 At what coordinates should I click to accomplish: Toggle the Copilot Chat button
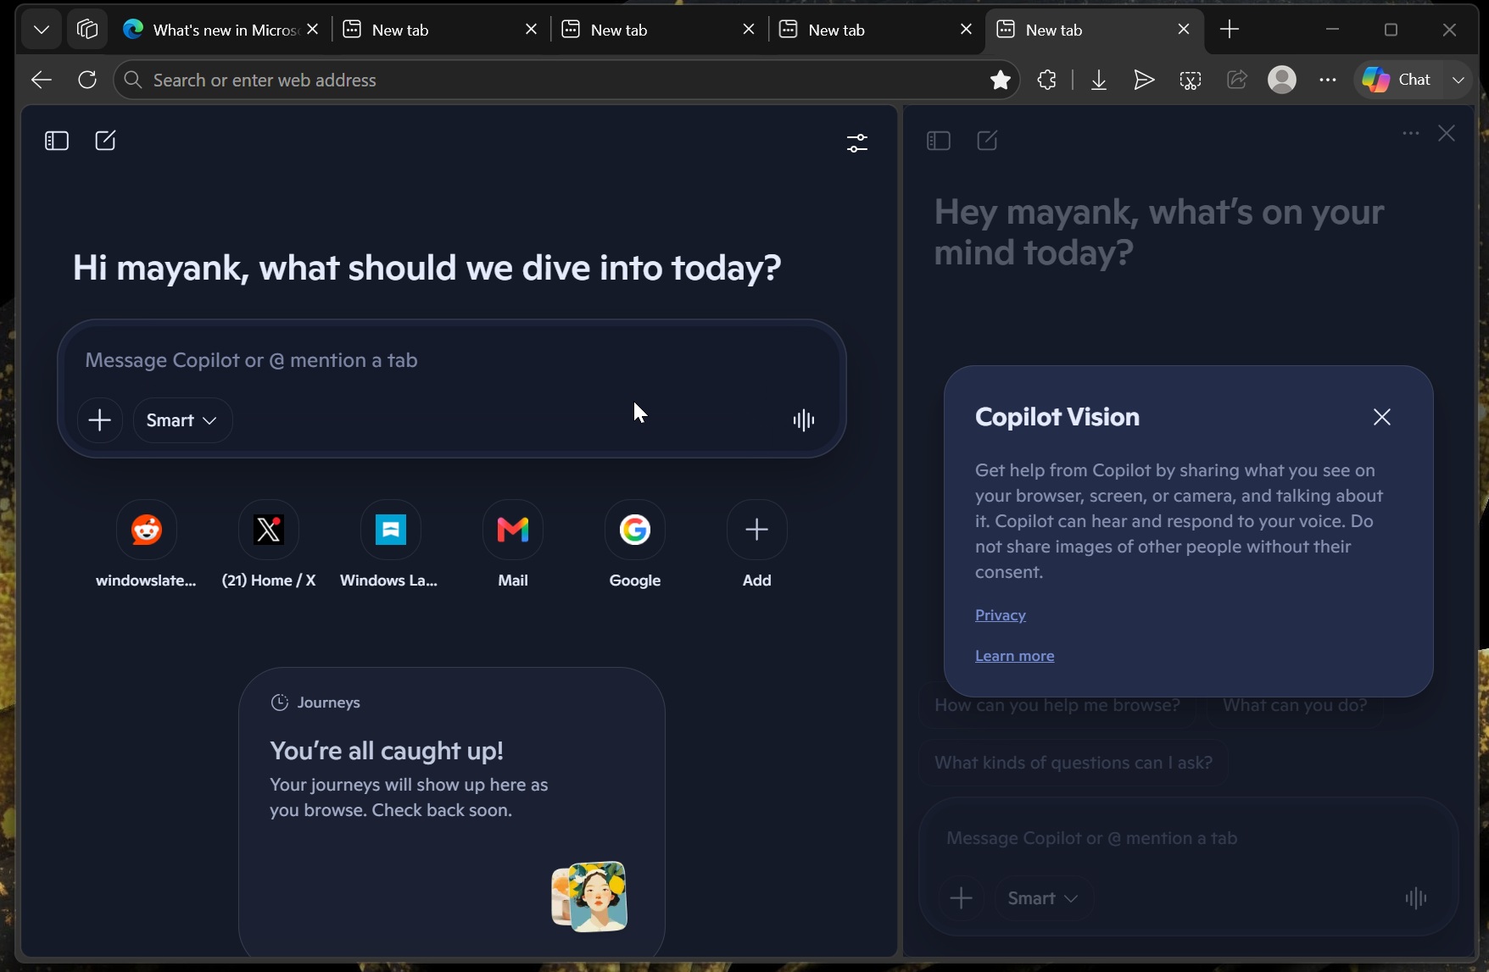point(1397,80)
